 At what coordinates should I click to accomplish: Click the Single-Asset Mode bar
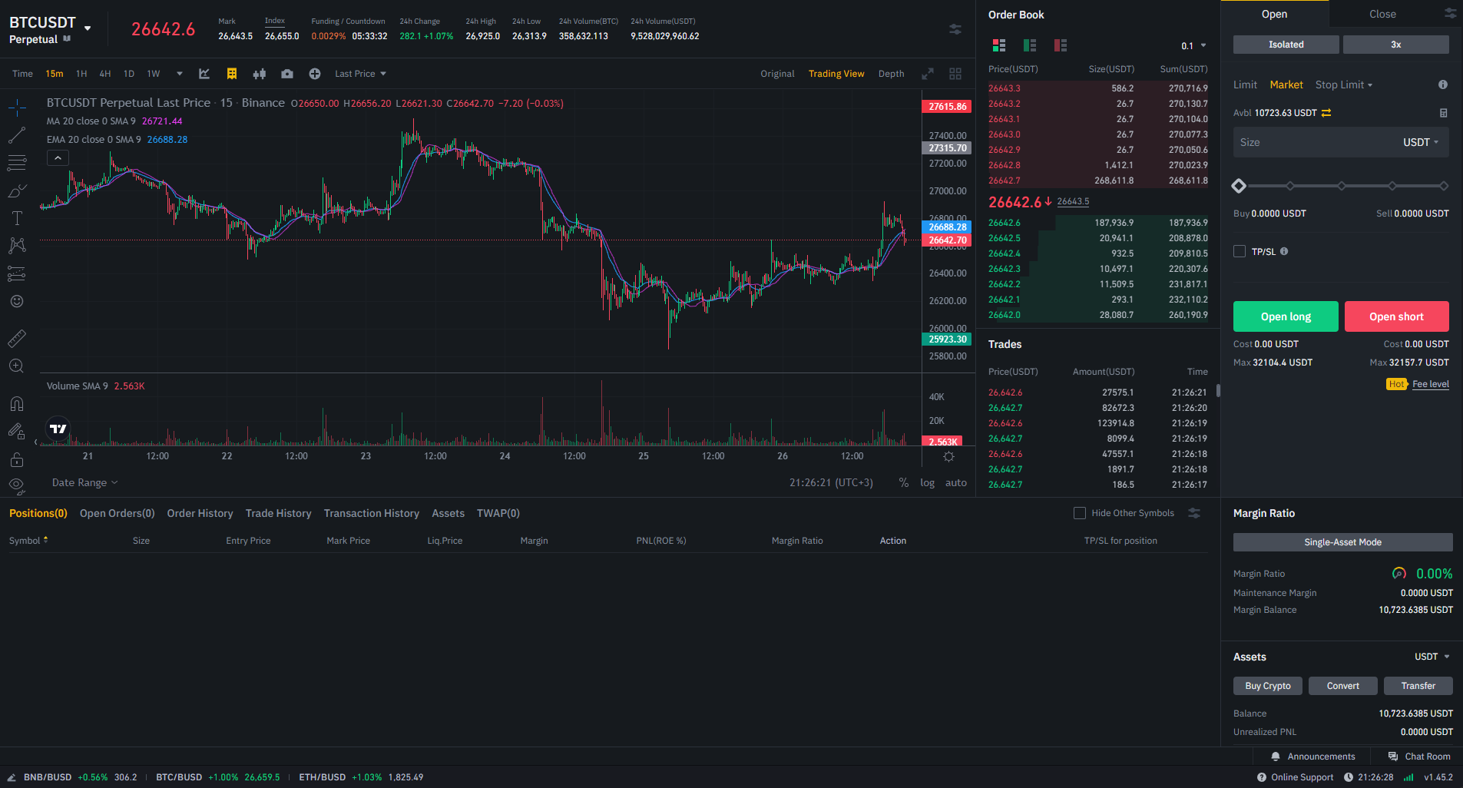click(x=1342, y=542)
